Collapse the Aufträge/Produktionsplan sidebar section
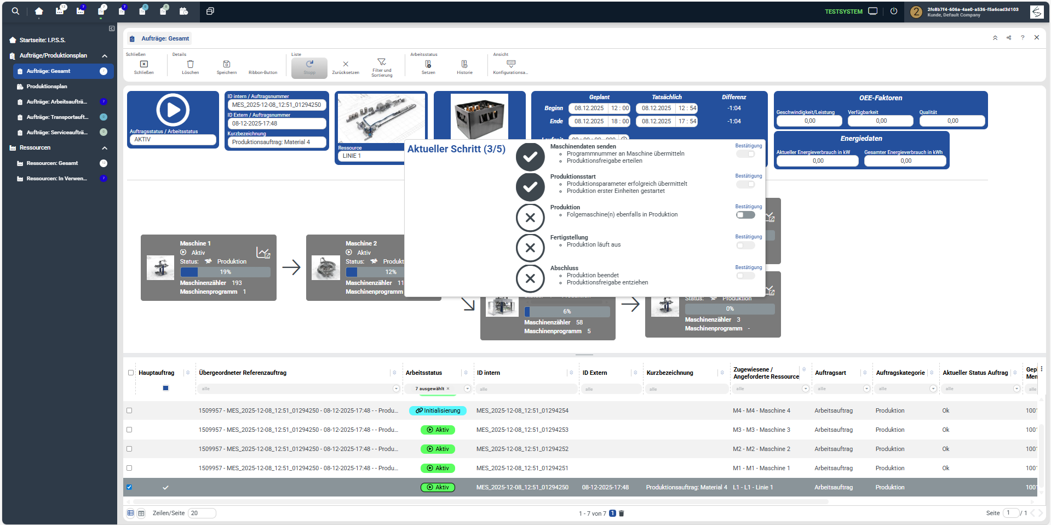 pos(105,56)
